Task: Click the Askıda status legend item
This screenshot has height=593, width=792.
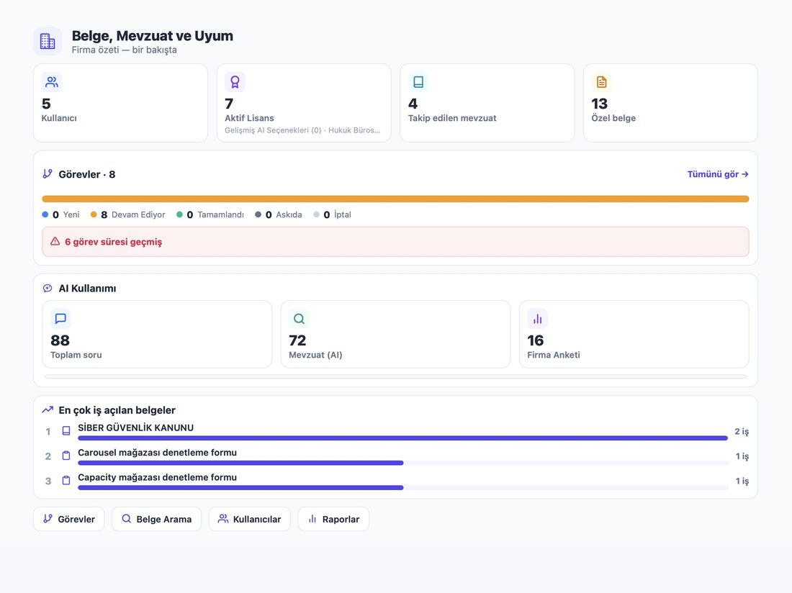Action: tap(279, 214)
